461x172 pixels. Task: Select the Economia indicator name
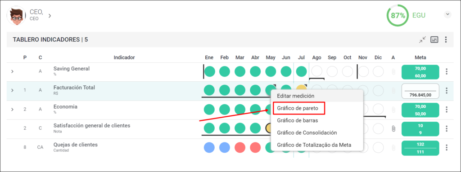pyautogui.click(x=66, y=106)
